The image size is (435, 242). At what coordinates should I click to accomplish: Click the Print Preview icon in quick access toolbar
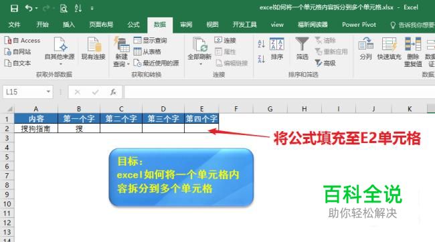coord(64,9)
